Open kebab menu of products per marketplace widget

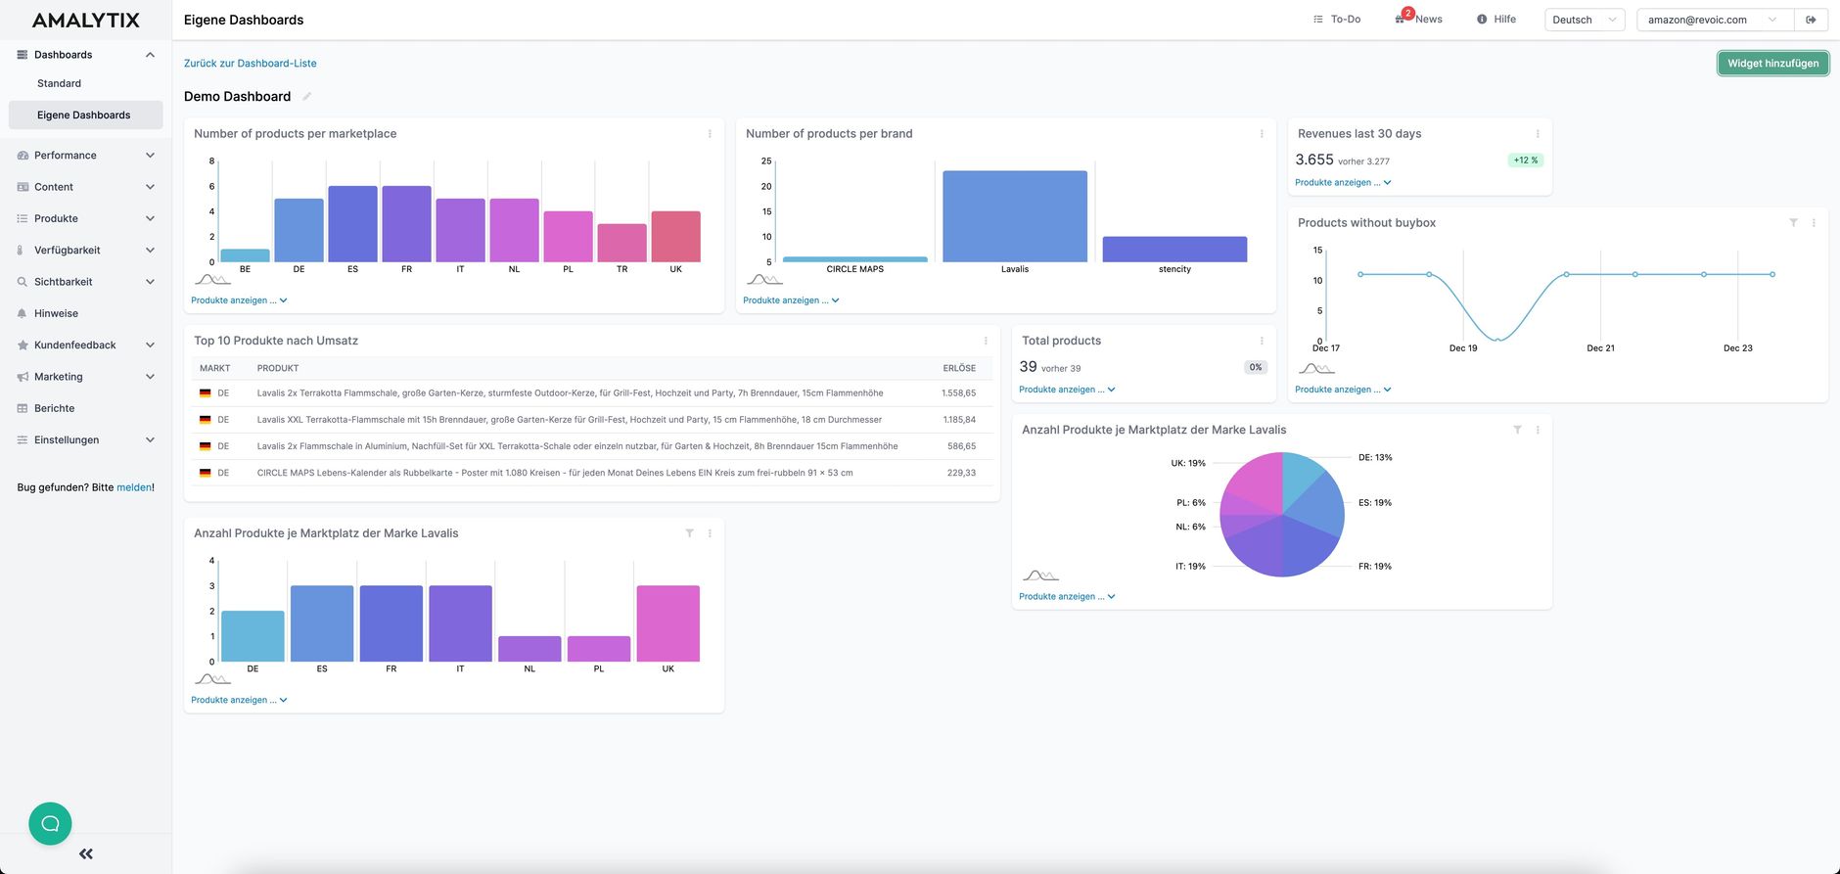point(710,134)
